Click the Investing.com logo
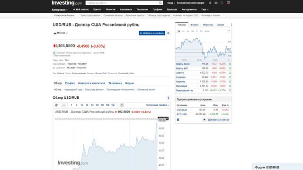 (x=67, y=3)
